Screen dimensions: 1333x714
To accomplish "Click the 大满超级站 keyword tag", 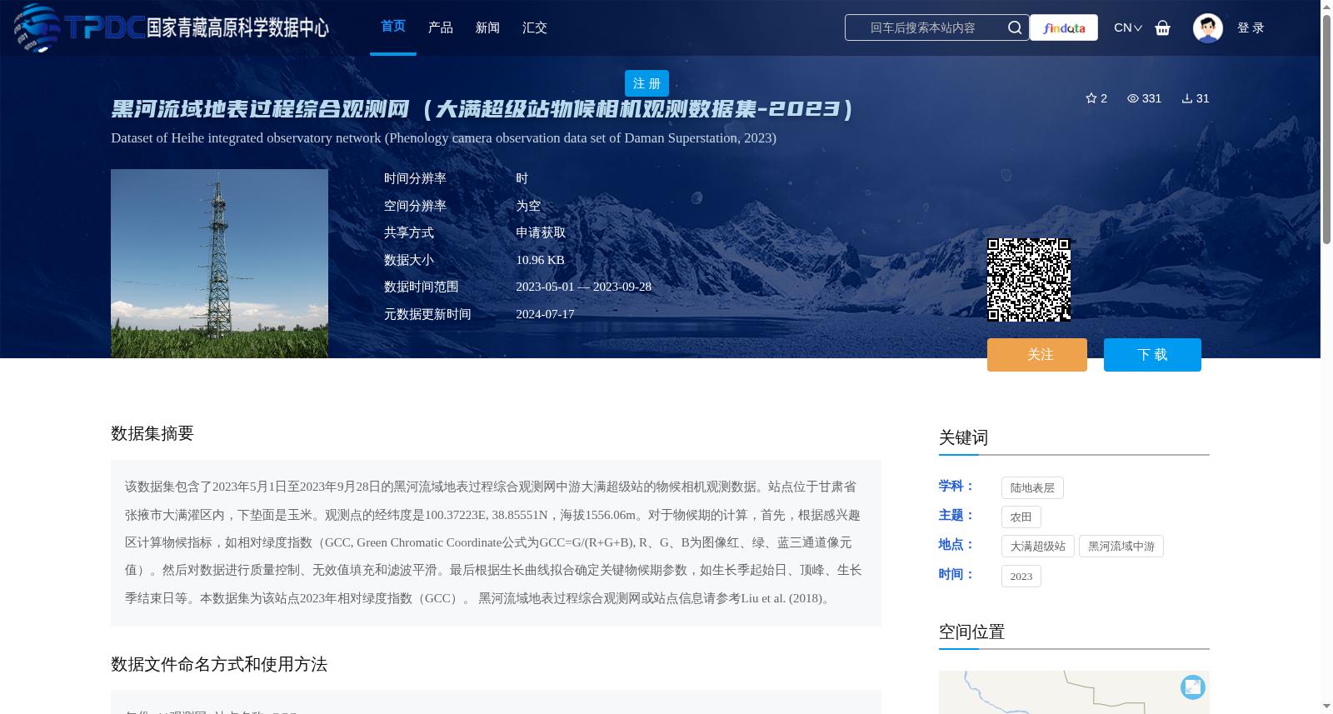I will point(1038,547).
